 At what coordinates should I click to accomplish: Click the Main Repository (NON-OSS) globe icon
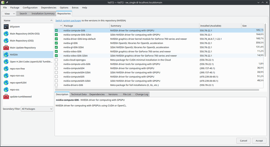tap(6, 33)
